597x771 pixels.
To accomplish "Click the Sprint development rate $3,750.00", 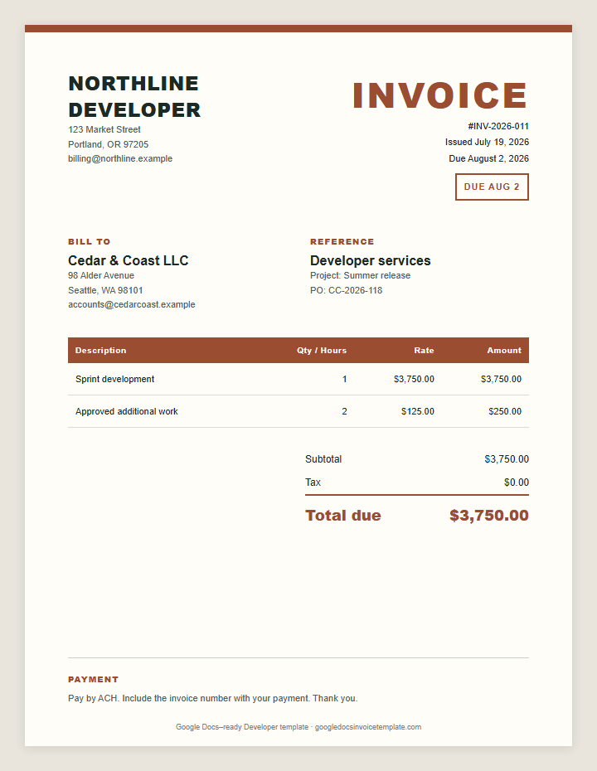I will pyautogui.click(x=414, y=379).
